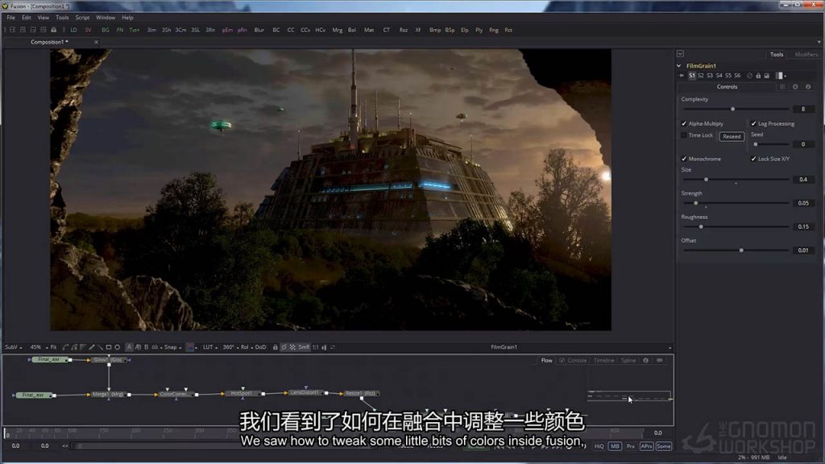Open the LUT dropdown in viewer toolbar
This screenshot has height=464, width=825.
(x=208, y=347)
